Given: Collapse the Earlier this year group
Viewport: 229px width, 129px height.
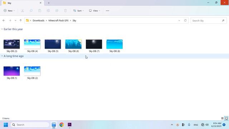Looking at the screenshot, I should 2,29.
